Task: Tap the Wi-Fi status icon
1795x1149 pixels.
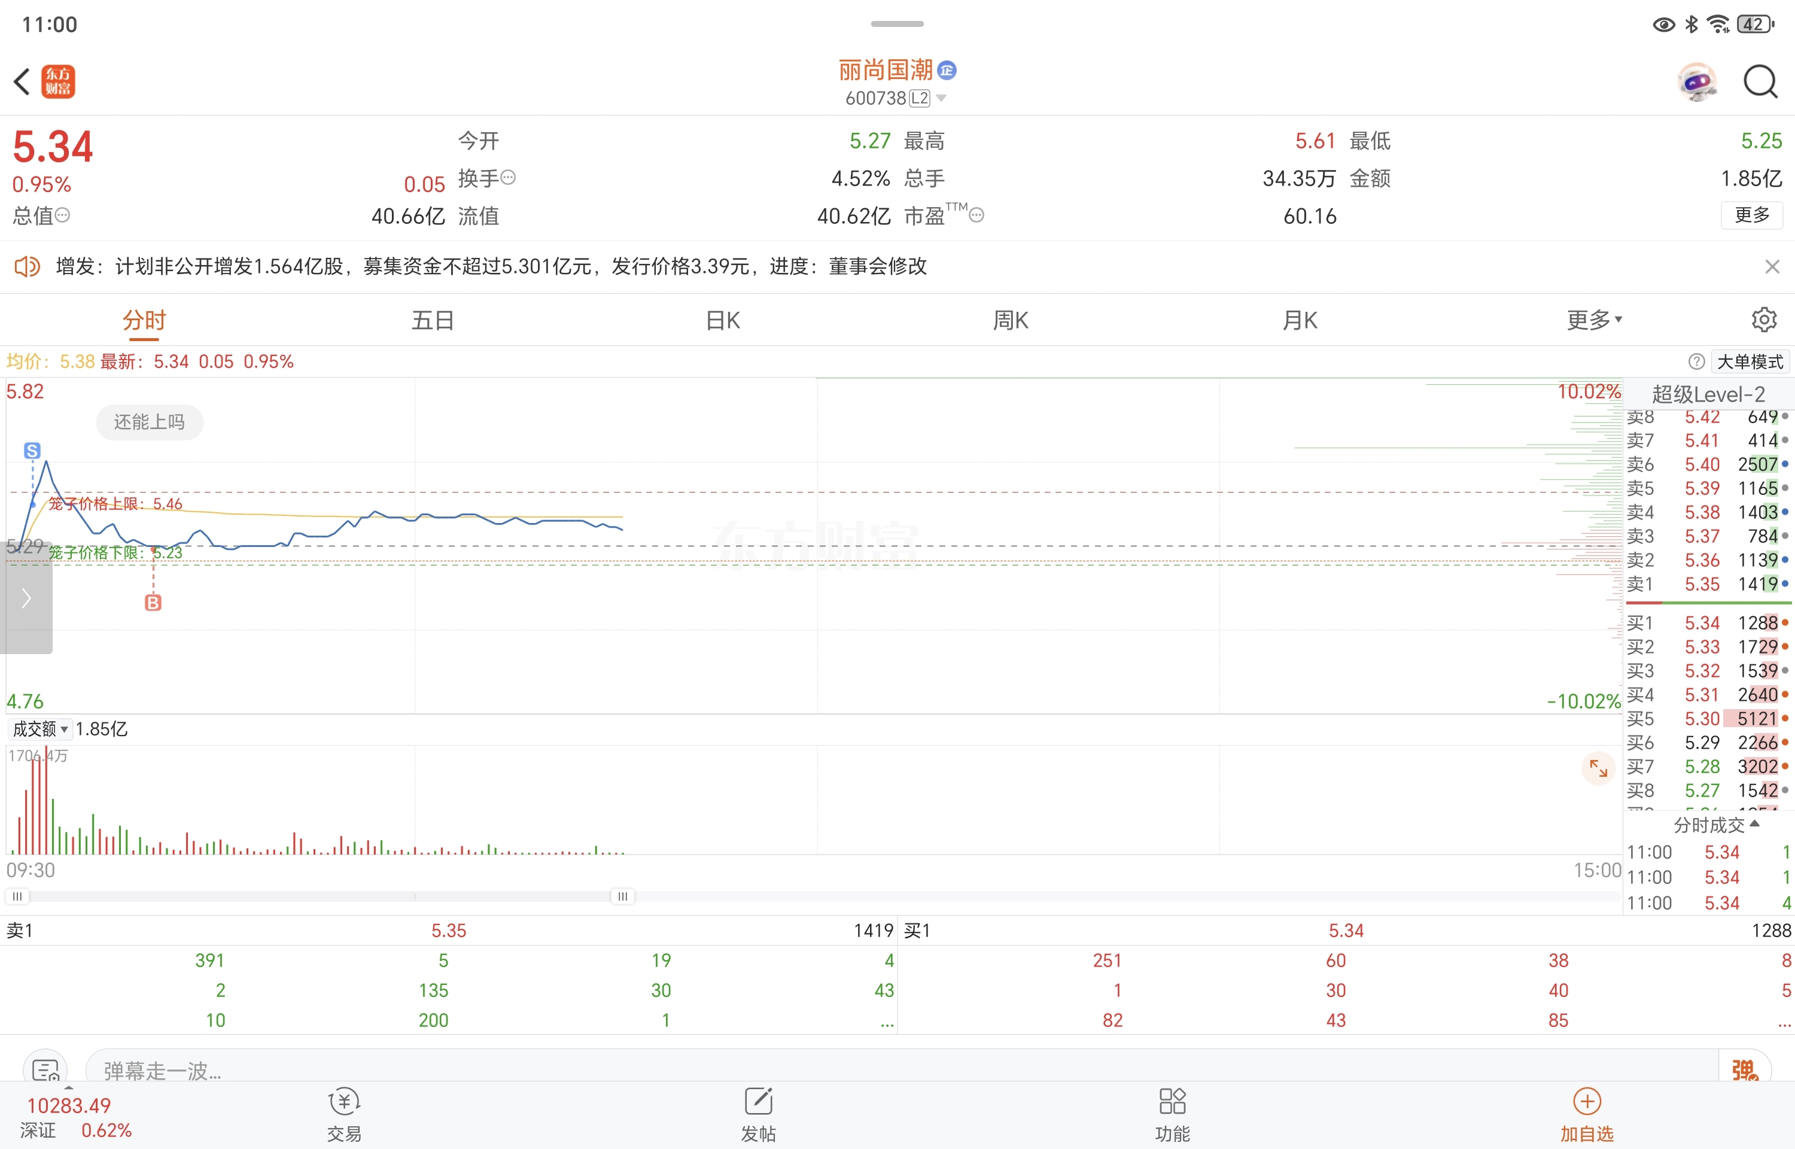Action: pos(1719,25)
